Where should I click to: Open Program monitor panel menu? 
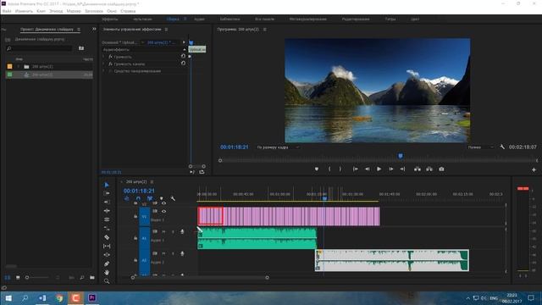click(265, 30)
